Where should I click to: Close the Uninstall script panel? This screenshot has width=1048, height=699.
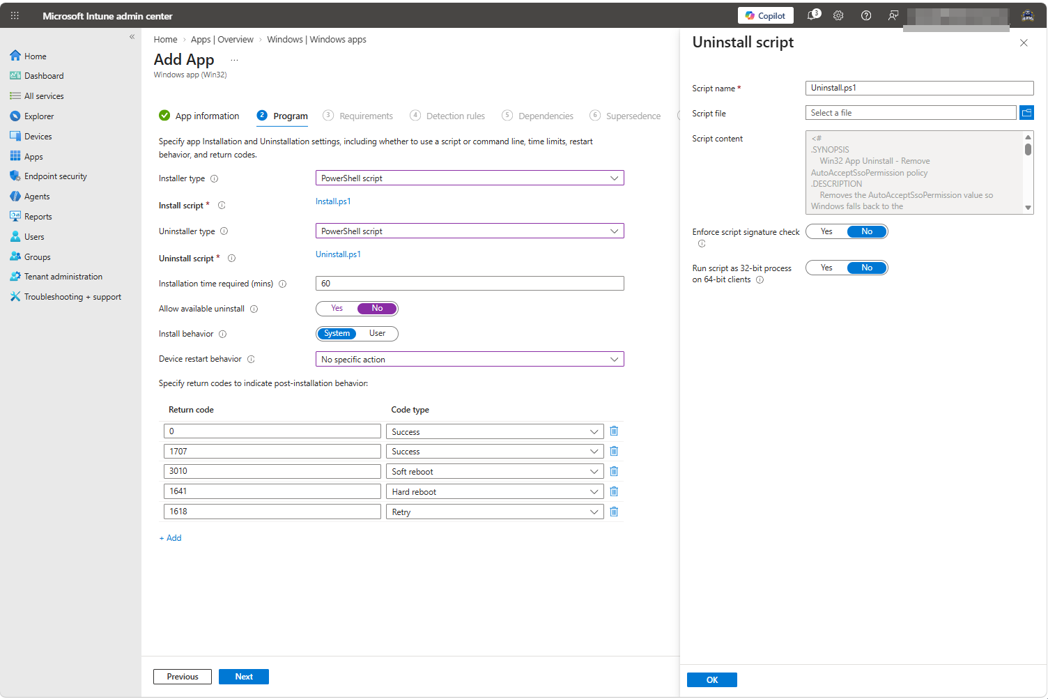(1024, 43)
